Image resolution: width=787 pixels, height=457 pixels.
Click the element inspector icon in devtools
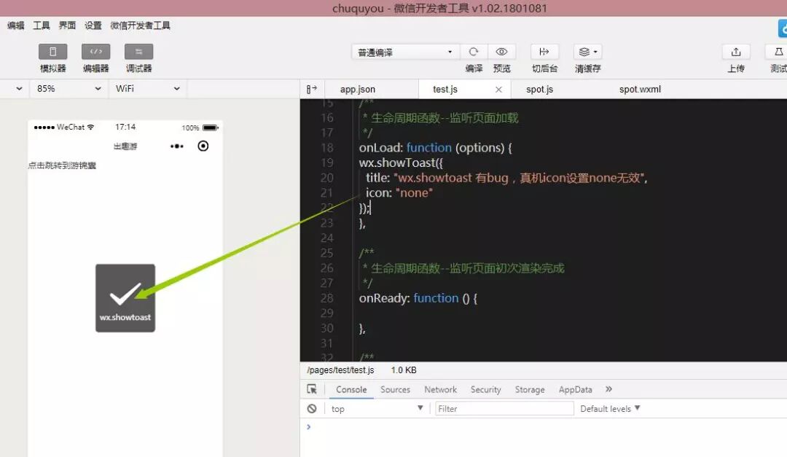[312, 389]
